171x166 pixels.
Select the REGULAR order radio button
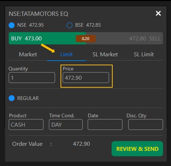tap(12, 98)
